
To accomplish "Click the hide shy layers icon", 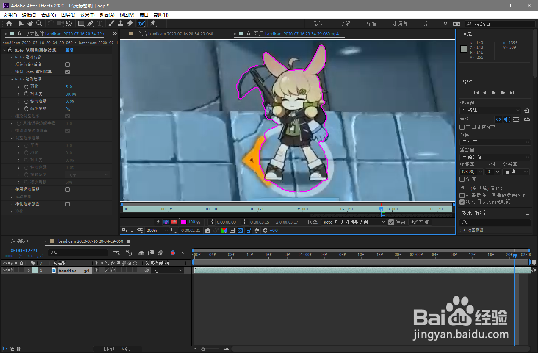I will [x=141, y=252].
